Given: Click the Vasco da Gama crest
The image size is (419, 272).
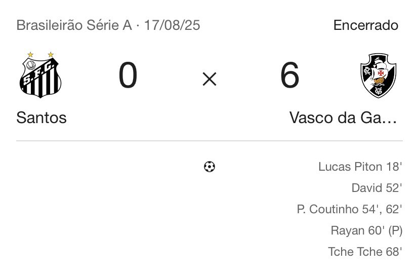Looking at the screenshot, I should pyautogui.click(x=378, y=76).
